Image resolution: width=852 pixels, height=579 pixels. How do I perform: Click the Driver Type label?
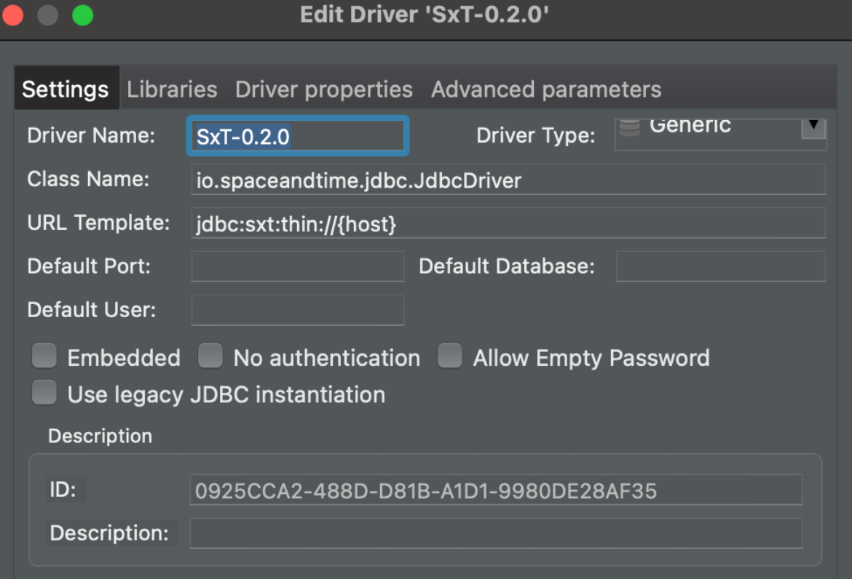click(x=536, y=136)
